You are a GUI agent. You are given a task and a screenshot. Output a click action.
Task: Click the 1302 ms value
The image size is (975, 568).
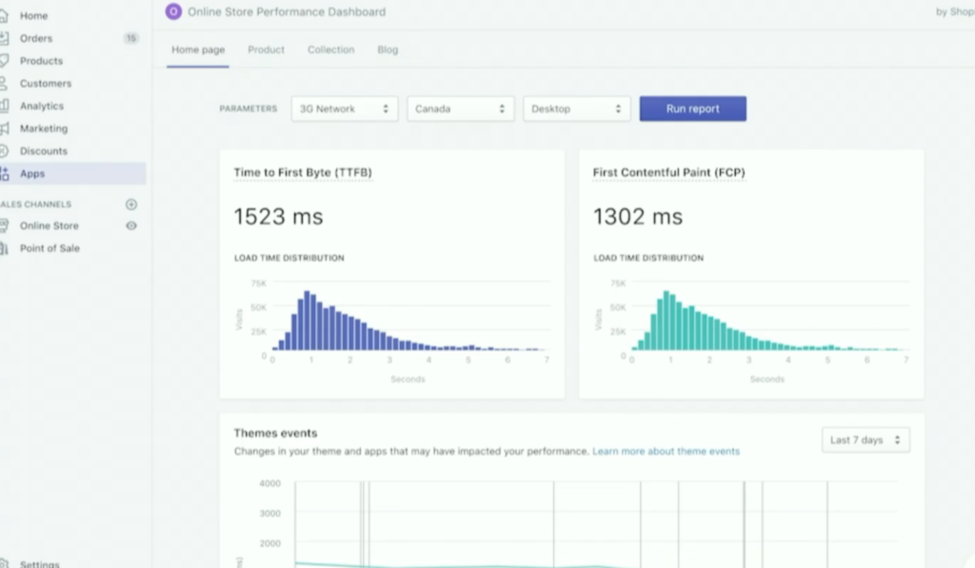click(x=638, y=217)
